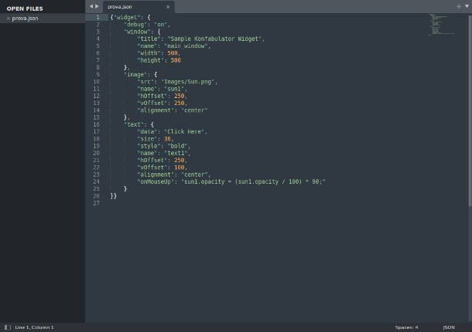Open the tab list dropdown arrow
The width and height of the screenshot is (472, 332).
pyautogui.click(x=467, y=6)
